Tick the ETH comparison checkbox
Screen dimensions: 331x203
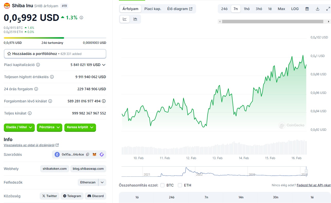pyautogui.click(x=180, y=185)
